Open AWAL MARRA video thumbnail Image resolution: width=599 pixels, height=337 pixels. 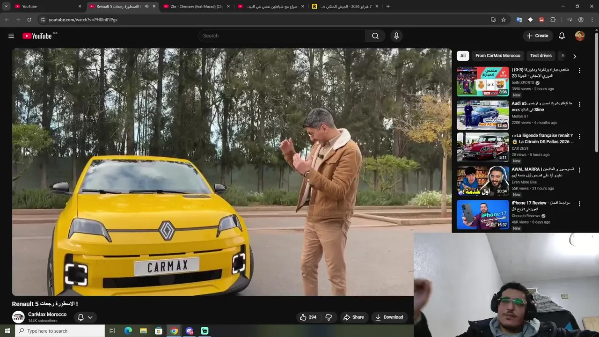point(483,181)
